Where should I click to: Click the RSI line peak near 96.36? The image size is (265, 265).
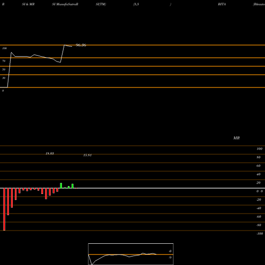click(x=64, y=45)
